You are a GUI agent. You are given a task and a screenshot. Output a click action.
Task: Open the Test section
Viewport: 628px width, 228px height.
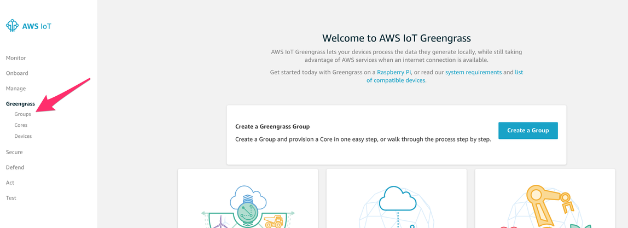pos(11,198)
